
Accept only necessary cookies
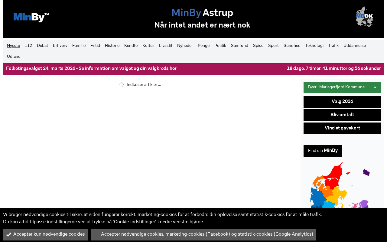[x=45, y=234]
